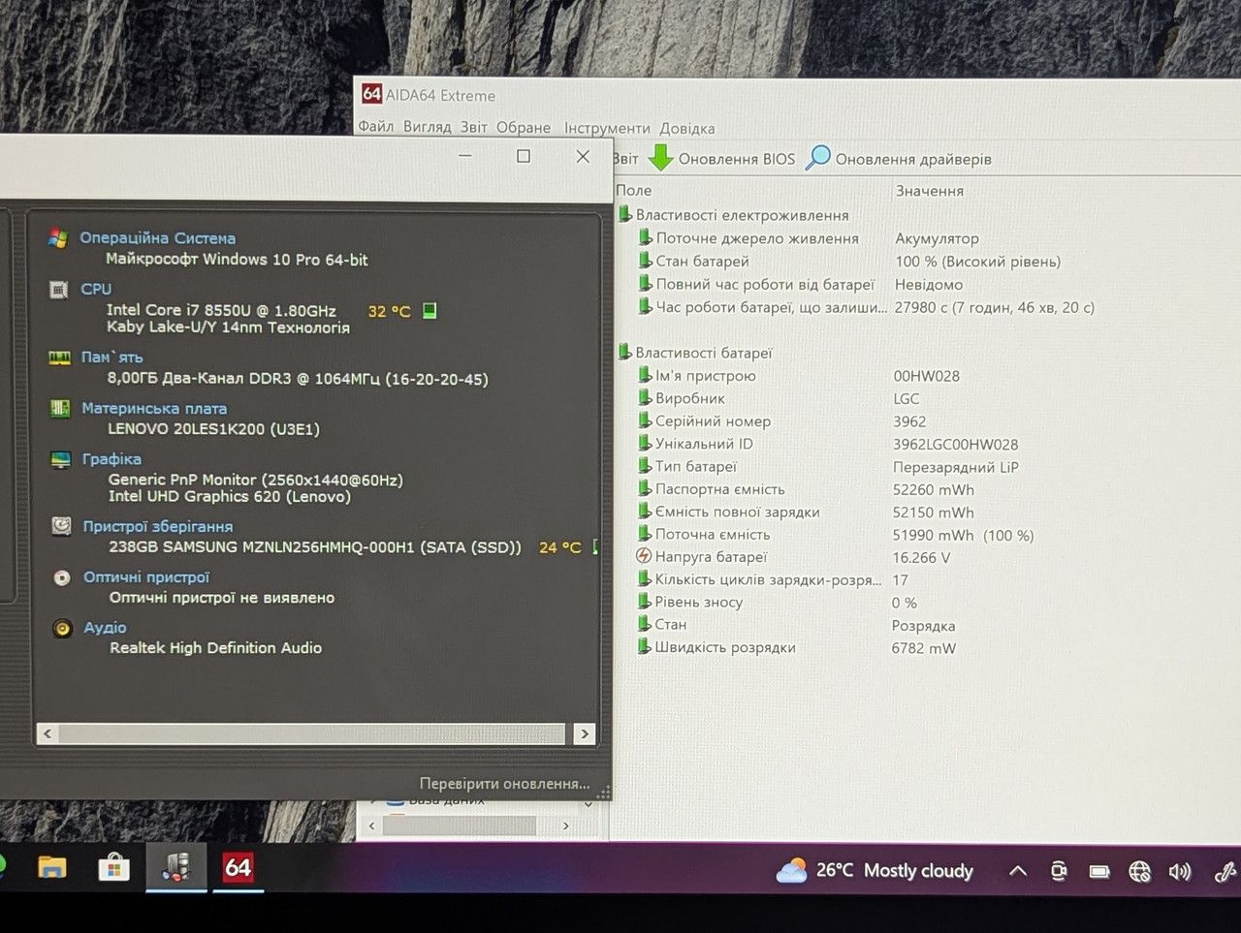The width and height of the screenshot is (1241, 933).
Task: Click the Speccy horizontal scrollbar thumb
Action: pyautogui.click(x=311, y=733)
